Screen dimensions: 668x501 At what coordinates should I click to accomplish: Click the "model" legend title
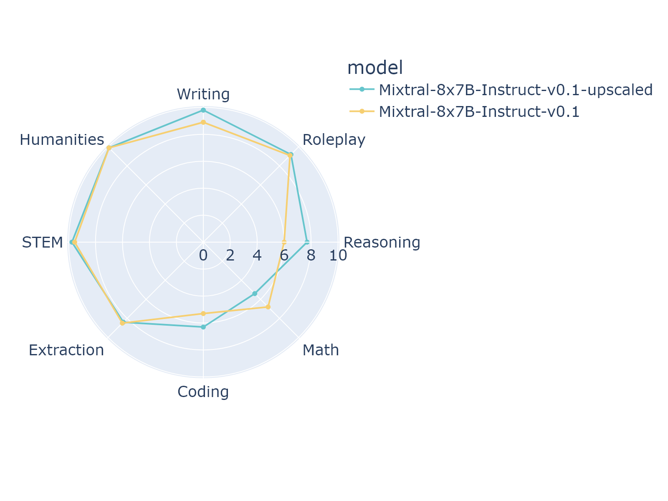point(375,68)
